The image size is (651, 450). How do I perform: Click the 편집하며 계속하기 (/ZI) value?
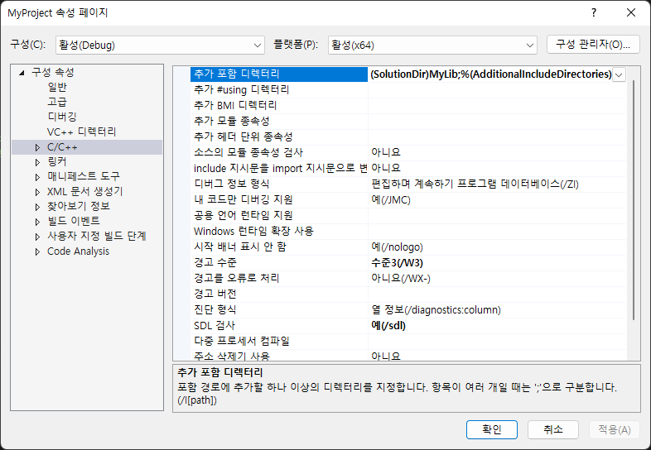point(498,184)
